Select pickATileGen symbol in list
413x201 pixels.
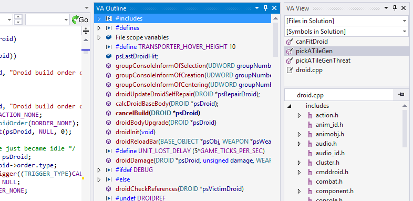(314, 51)
